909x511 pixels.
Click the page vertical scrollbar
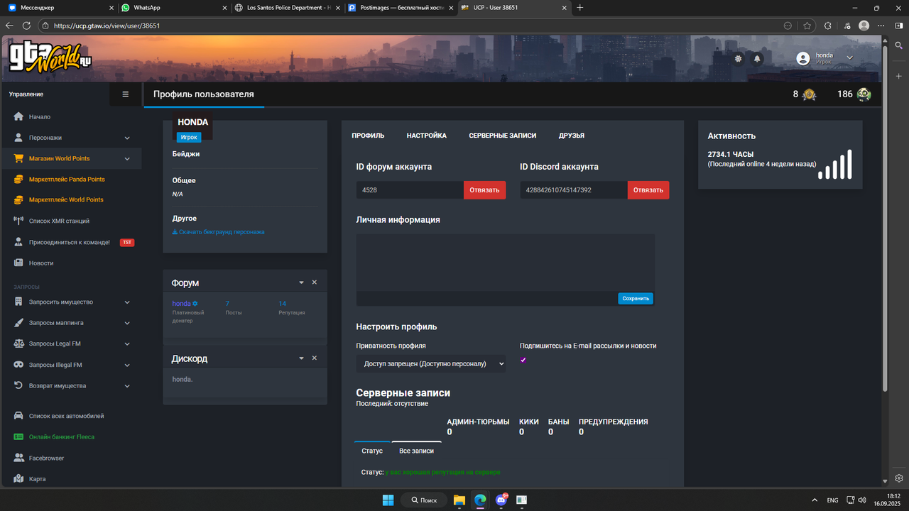(x=884, y=220)
